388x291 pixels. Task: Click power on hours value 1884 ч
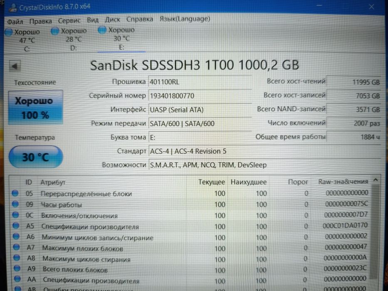(353, 137)
